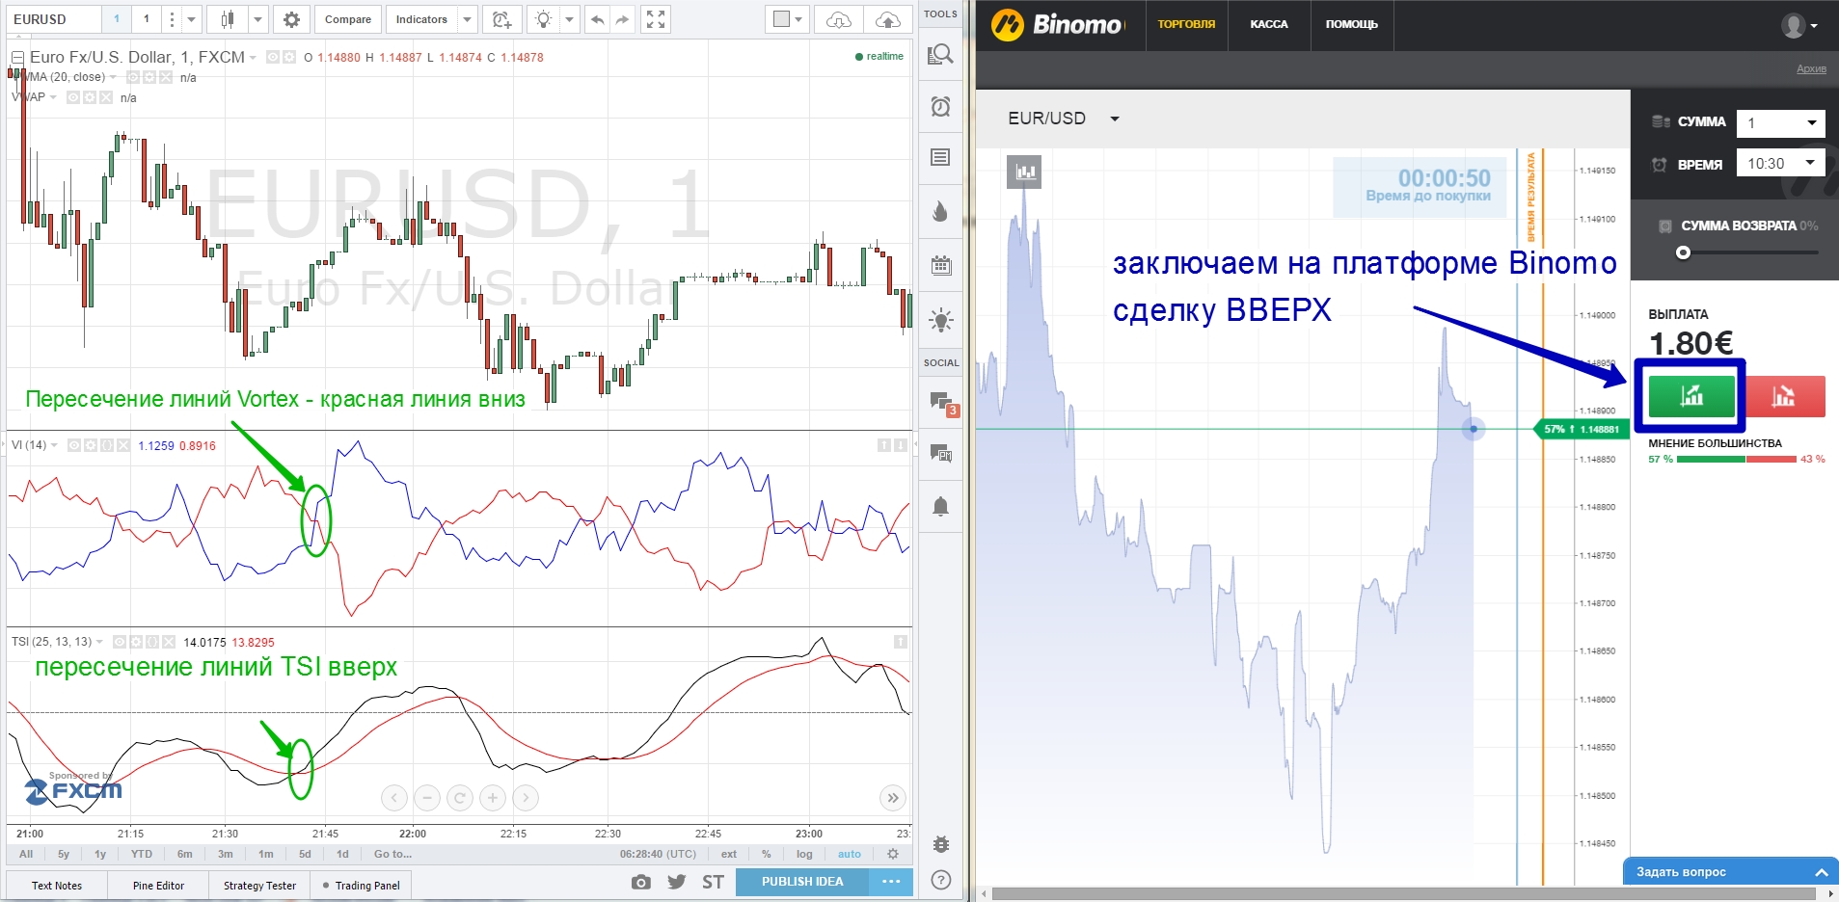This screenshot has height=902, width=1839.
Task: Expand chart style dropdown arrow beside candles
Action: (257, 19)
